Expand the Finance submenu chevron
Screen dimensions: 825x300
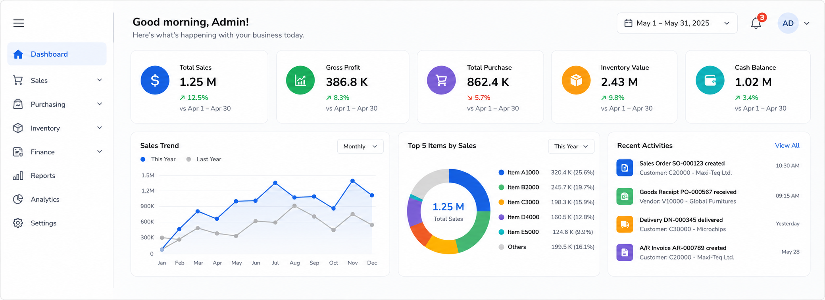point(100,152)
